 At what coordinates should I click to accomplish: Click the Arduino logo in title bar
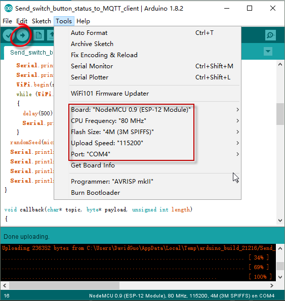coord(9,9)
